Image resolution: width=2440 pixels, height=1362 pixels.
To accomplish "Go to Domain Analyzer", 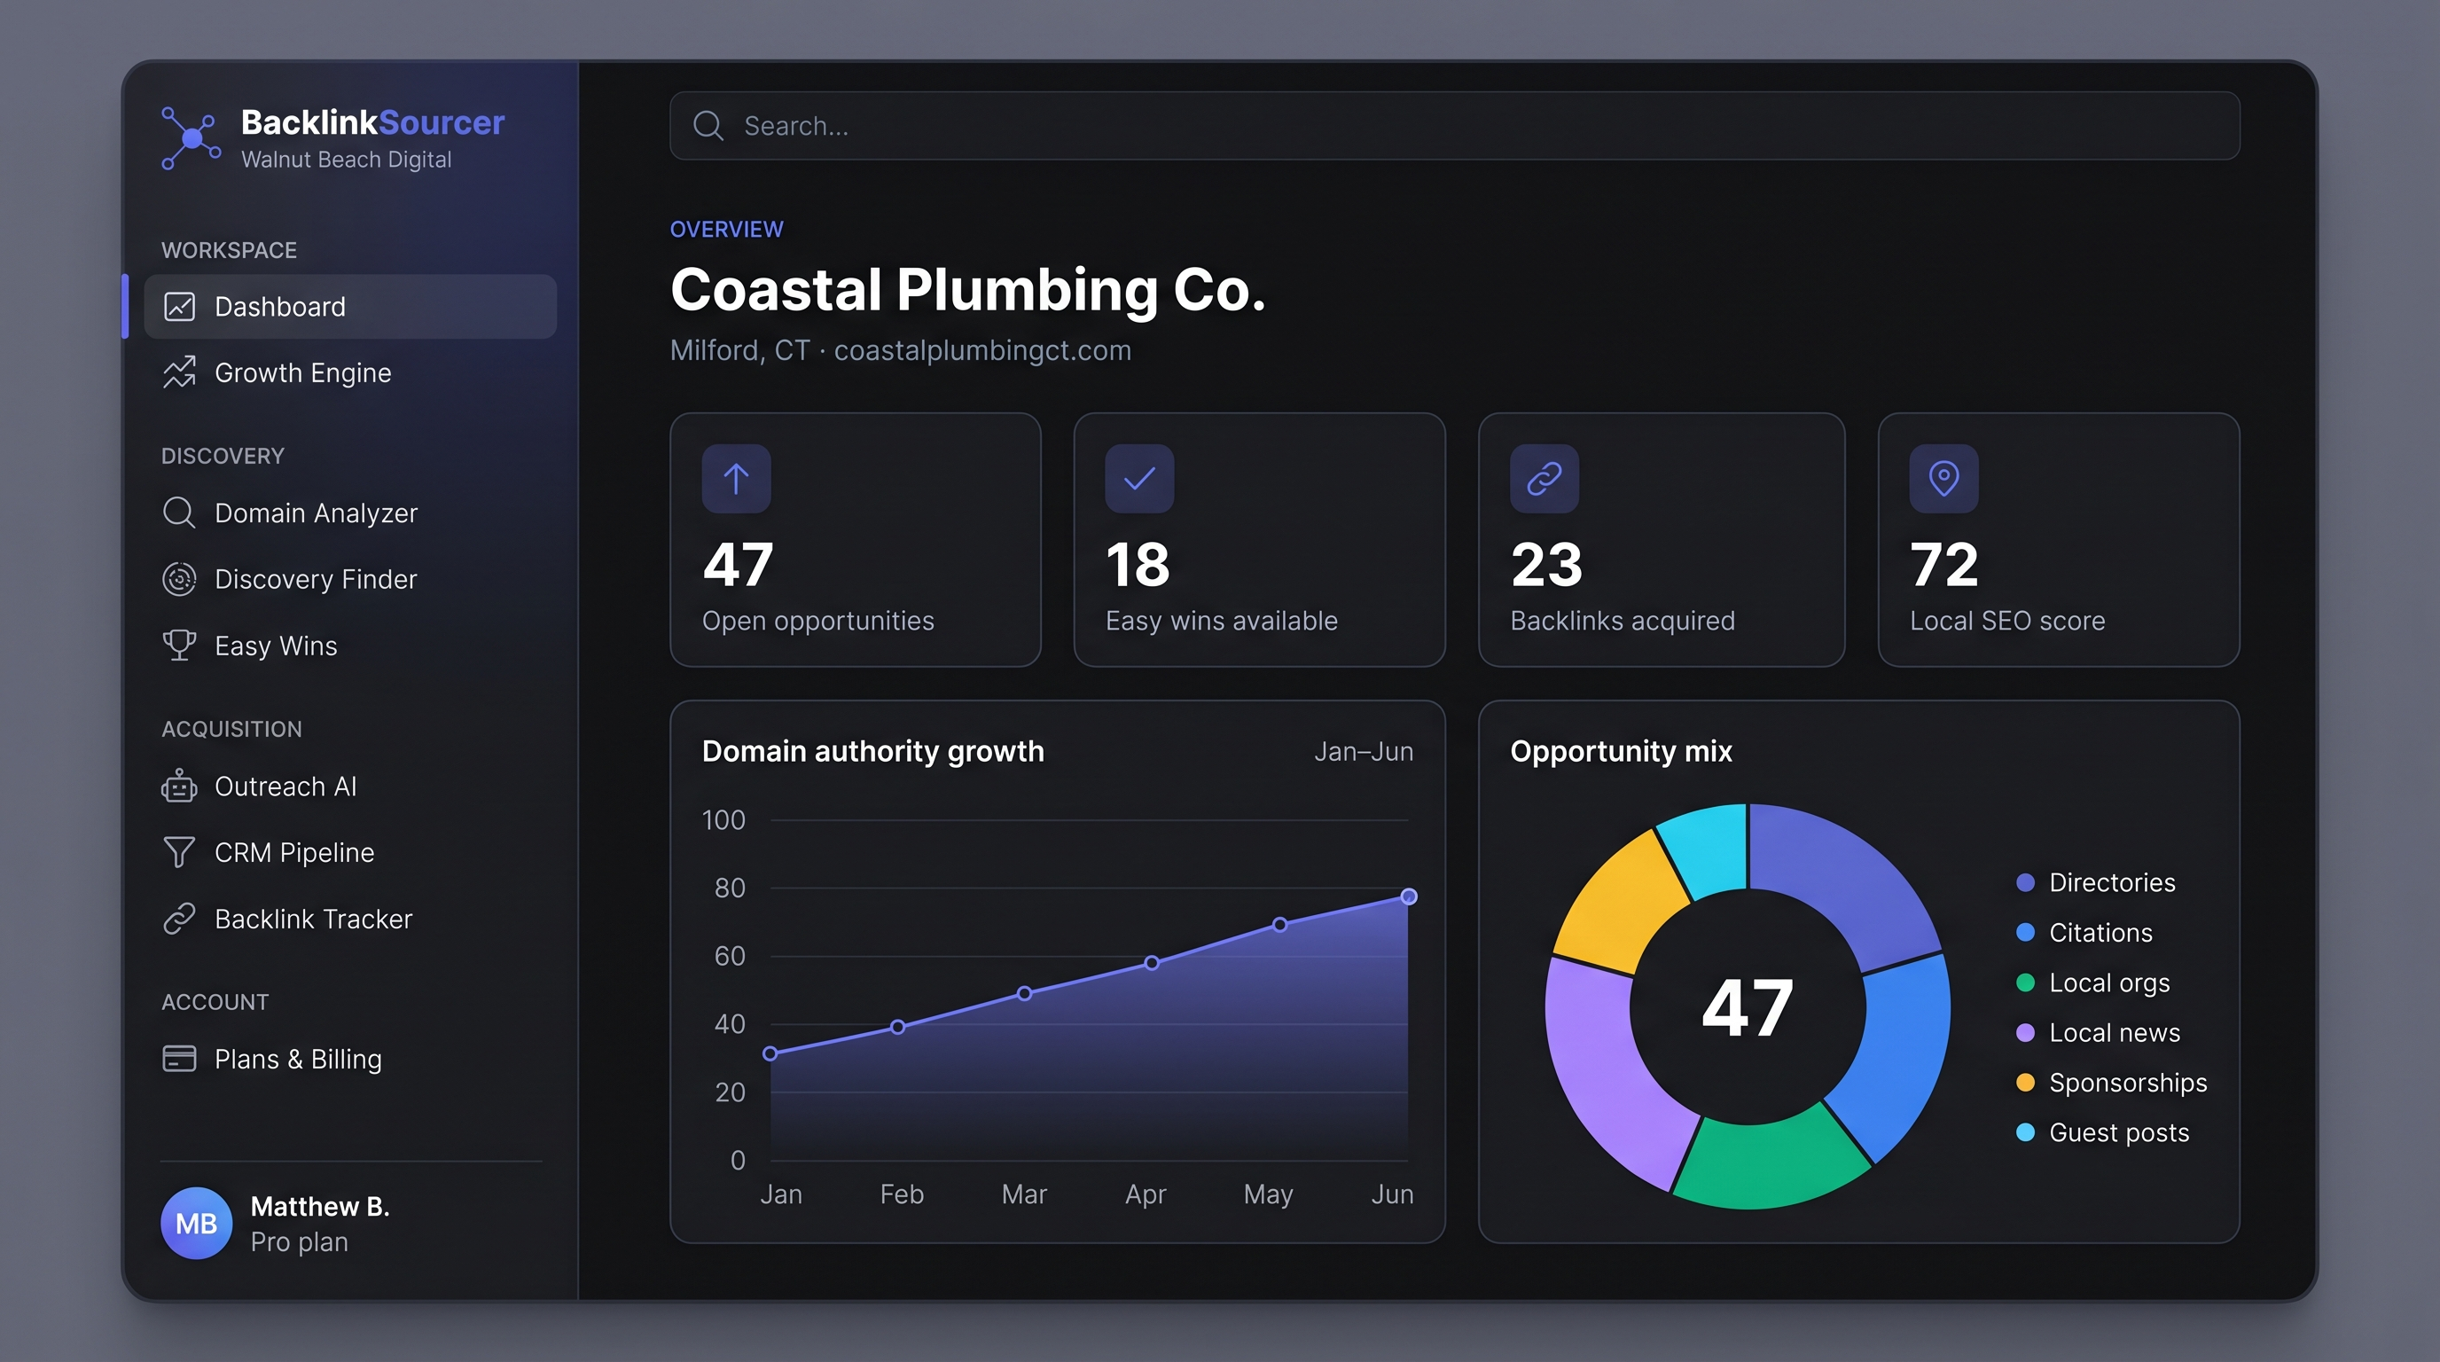I will point(350,513).
